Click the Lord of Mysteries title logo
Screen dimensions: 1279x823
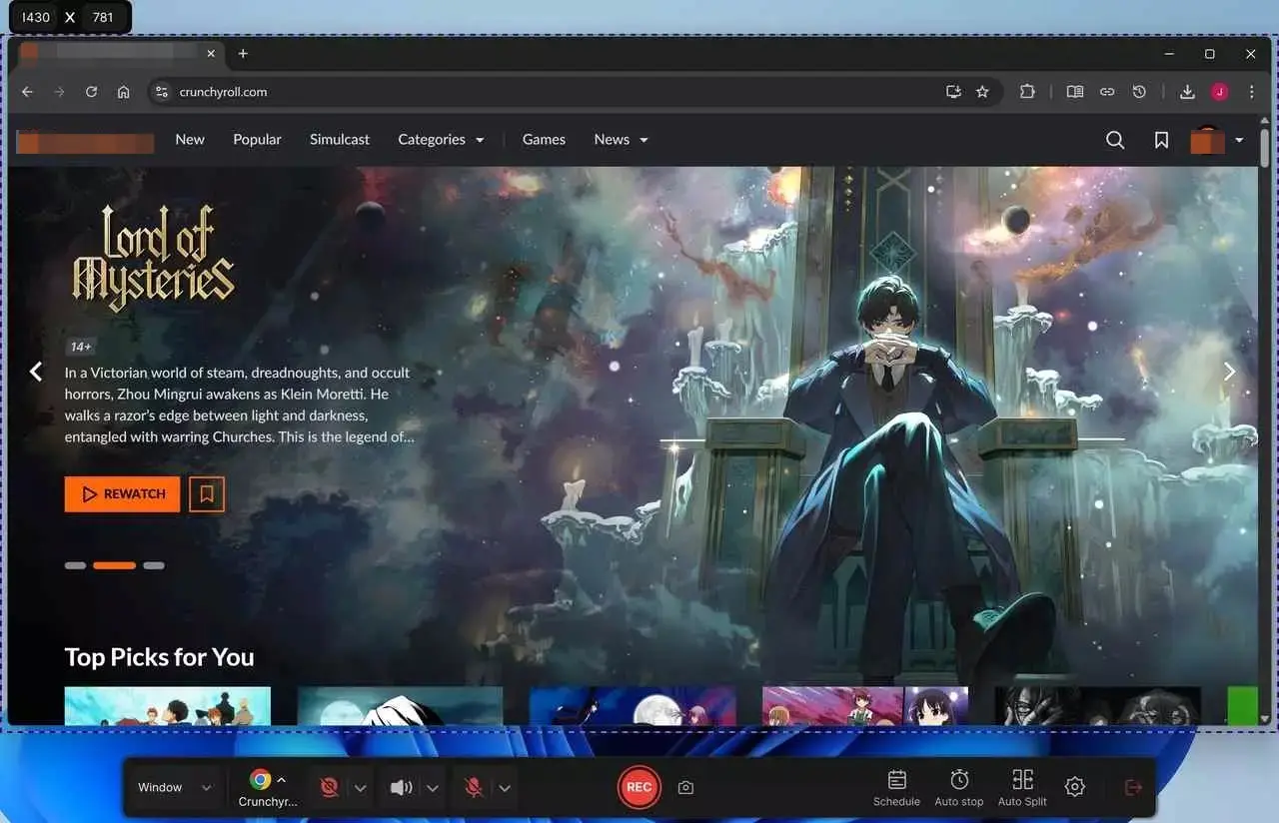click(152, 258)
